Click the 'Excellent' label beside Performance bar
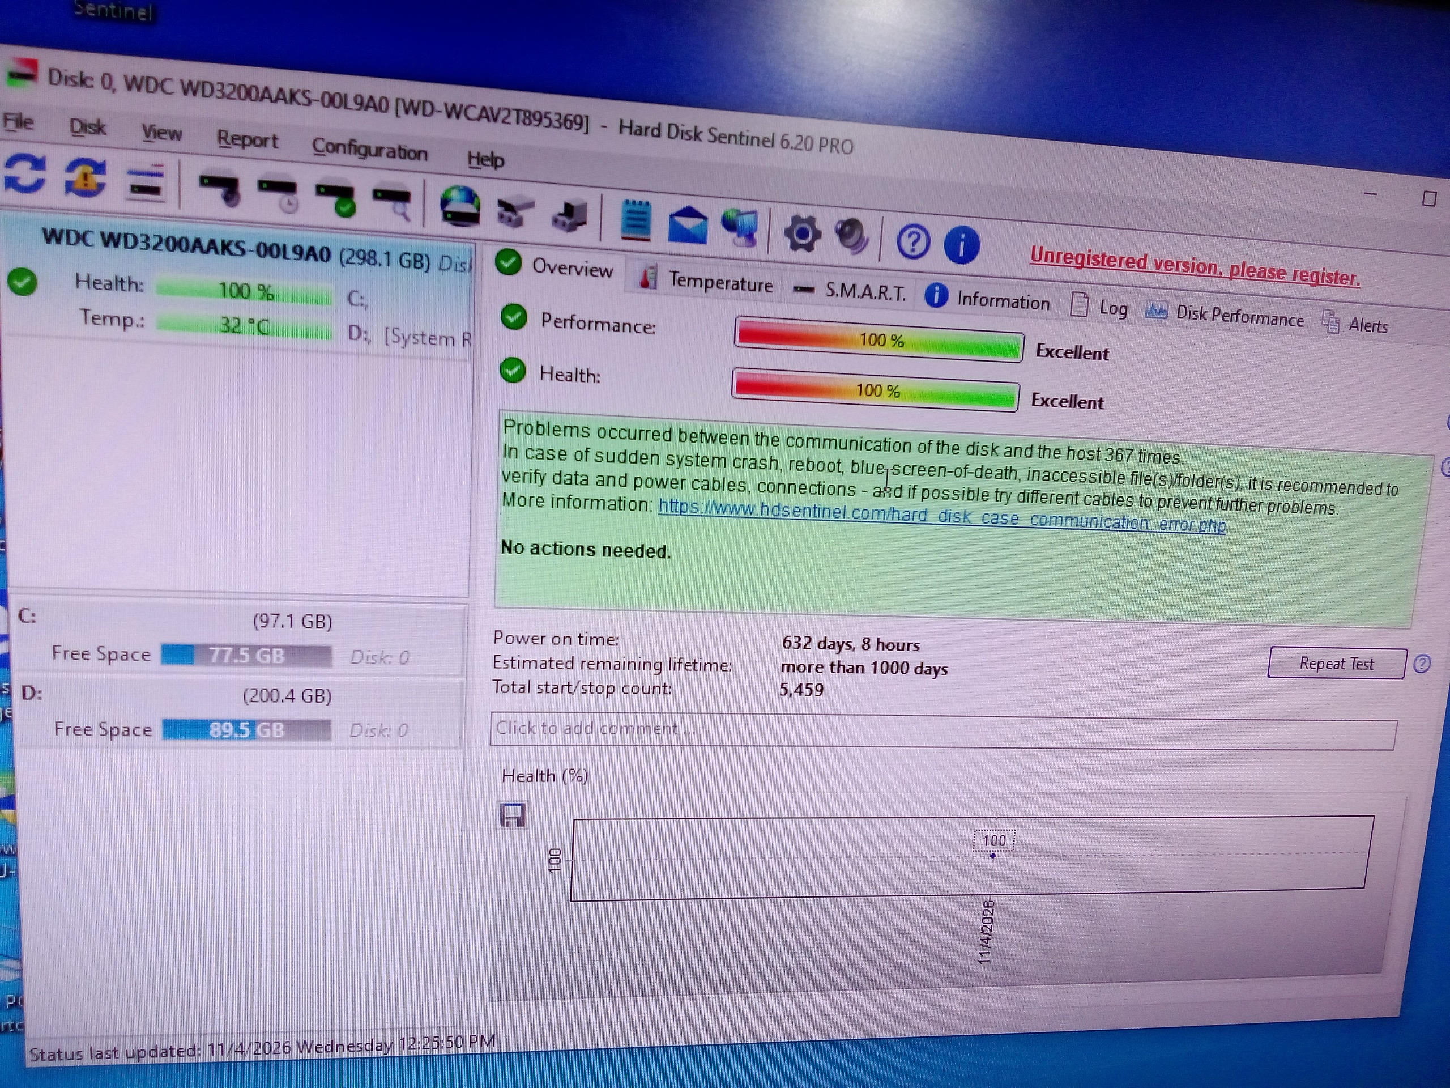The image size is (1450, 1088). [1072, 352]
